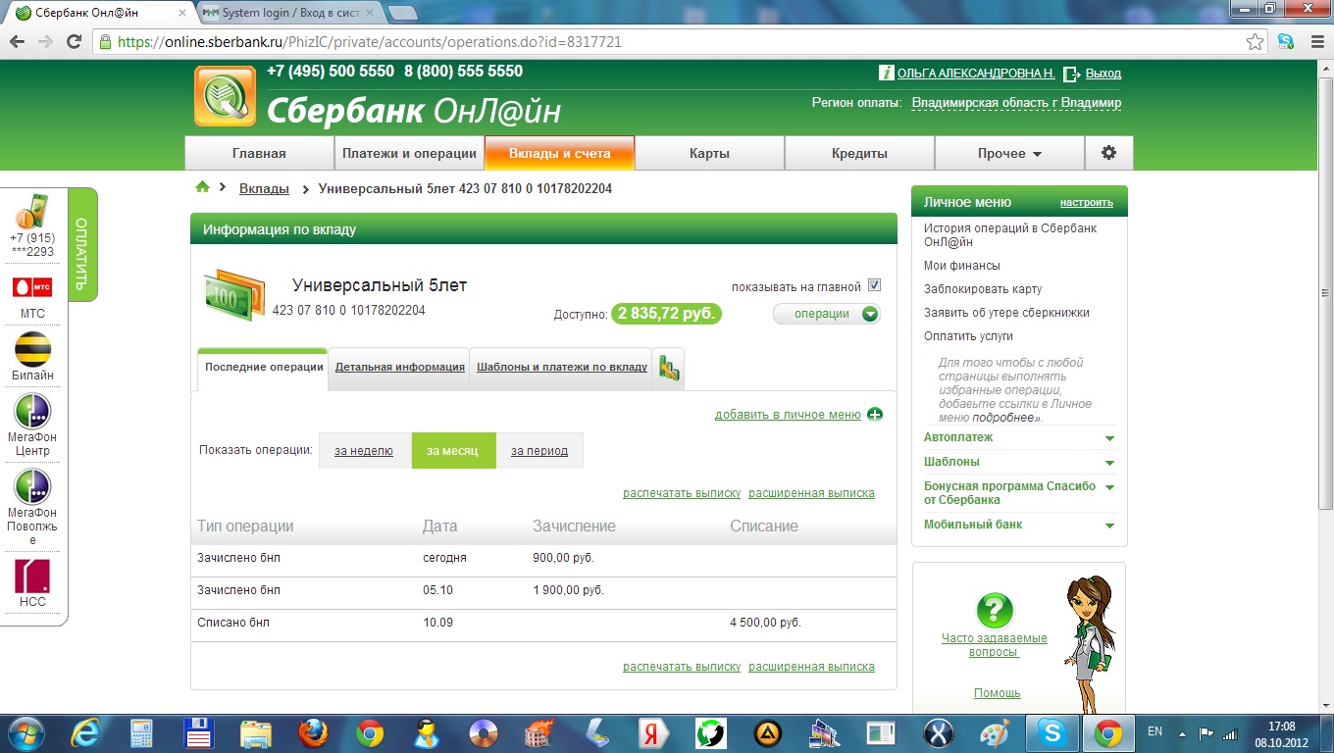This screenshot has height=753, width=1334.
Task: Click Выход to log out
Action: (x=1103, y=74)
